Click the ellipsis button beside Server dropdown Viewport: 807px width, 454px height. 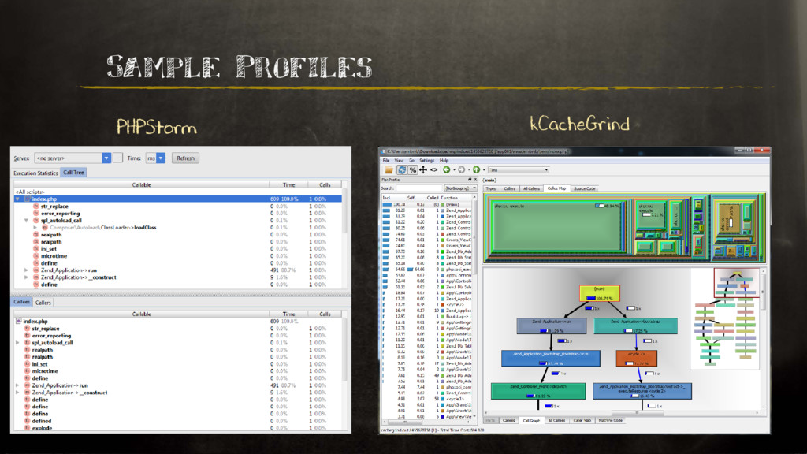coord(118,158)
